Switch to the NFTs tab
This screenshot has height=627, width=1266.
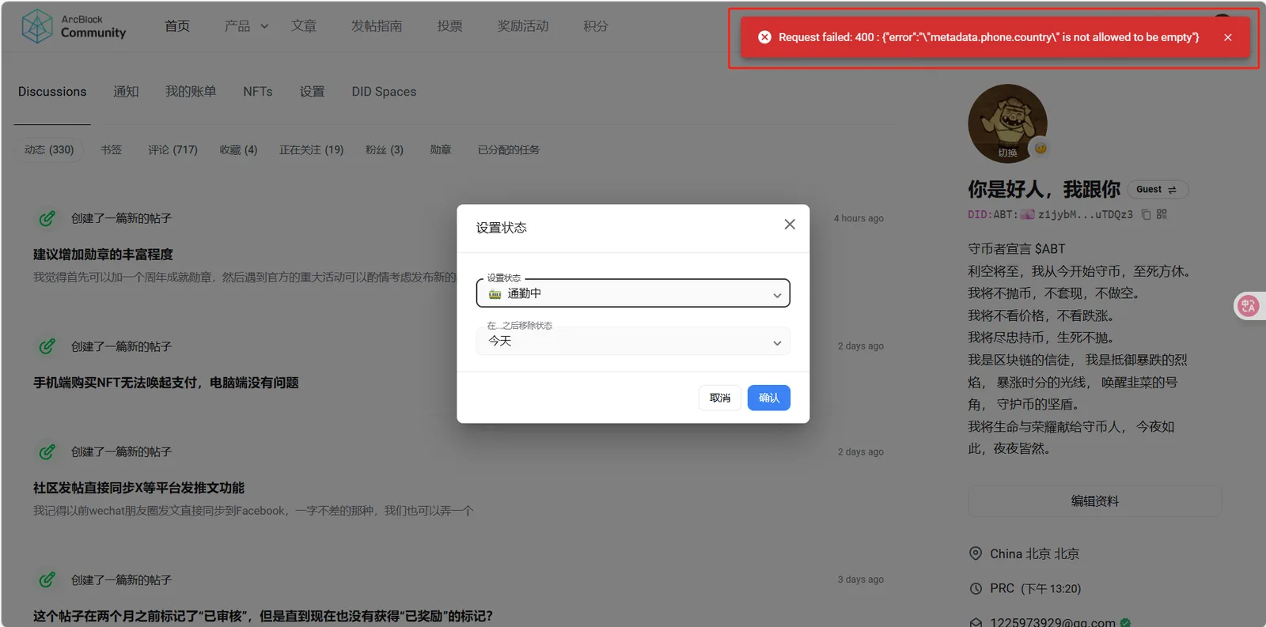click(x=258, y=92)
